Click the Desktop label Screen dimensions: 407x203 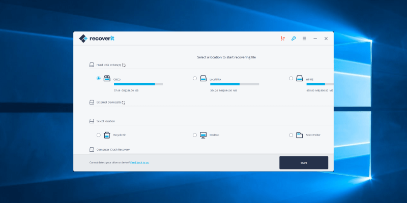click(214, 135)
